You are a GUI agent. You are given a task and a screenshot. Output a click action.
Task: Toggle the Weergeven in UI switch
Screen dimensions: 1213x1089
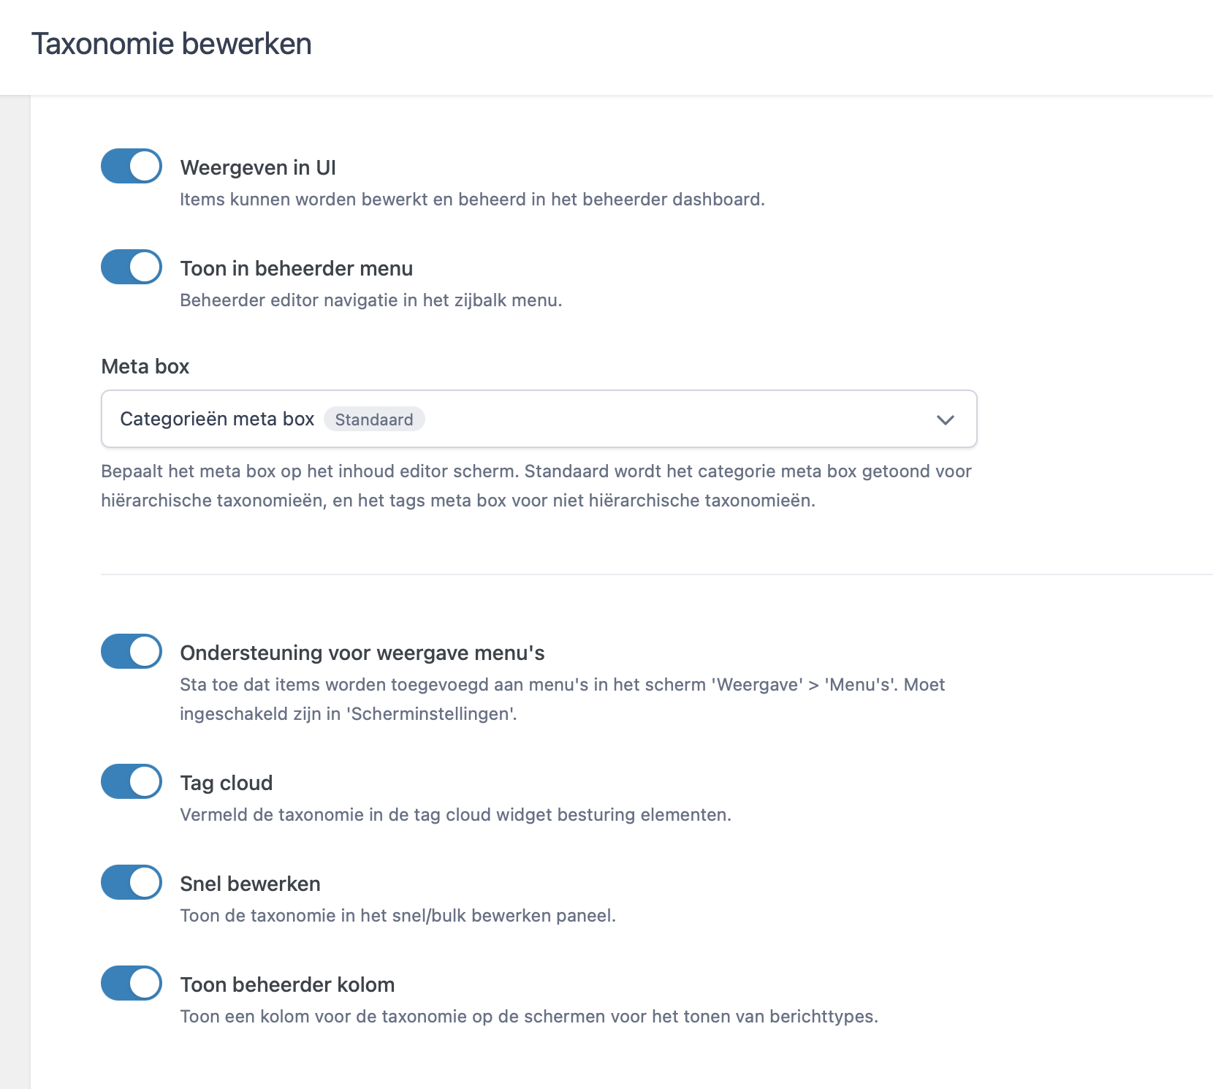click(x=132, y=167)
